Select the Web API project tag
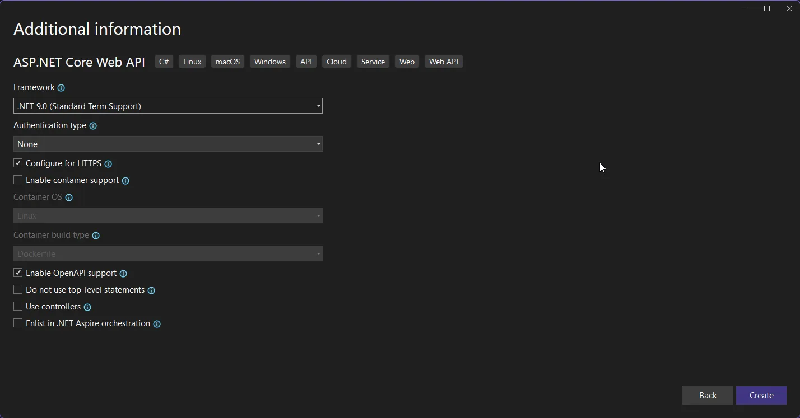Viewport: 800px width, 418px height. click(x=443, y=62)
